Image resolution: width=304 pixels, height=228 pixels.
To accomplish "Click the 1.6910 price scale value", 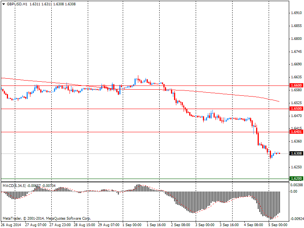I will pyautogui.click(x=297, y=13).
